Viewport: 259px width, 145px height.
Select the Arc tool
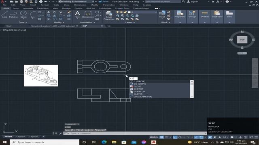tap(33, 14)
